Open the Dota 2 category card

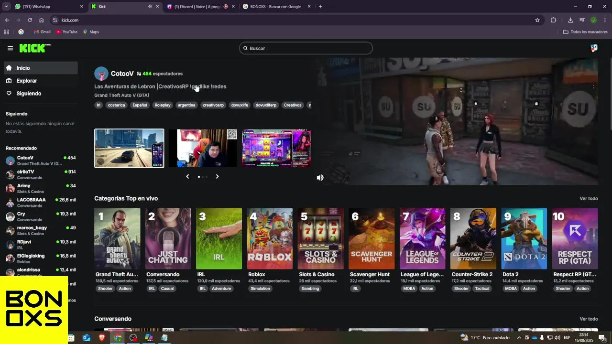(524, 238)
